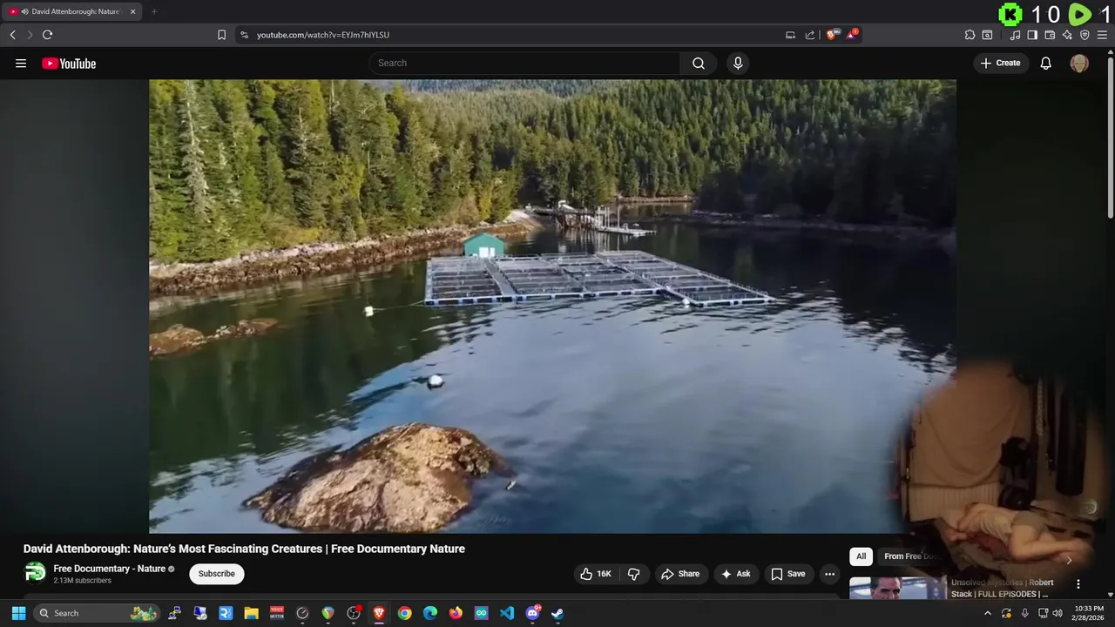This screenshot has width=1115, height=627.
Task: Click the page vertical scrollbar
Action: [x=1110, y=136]
